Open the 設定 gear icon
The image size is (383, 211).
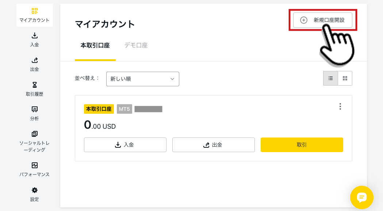34,190
